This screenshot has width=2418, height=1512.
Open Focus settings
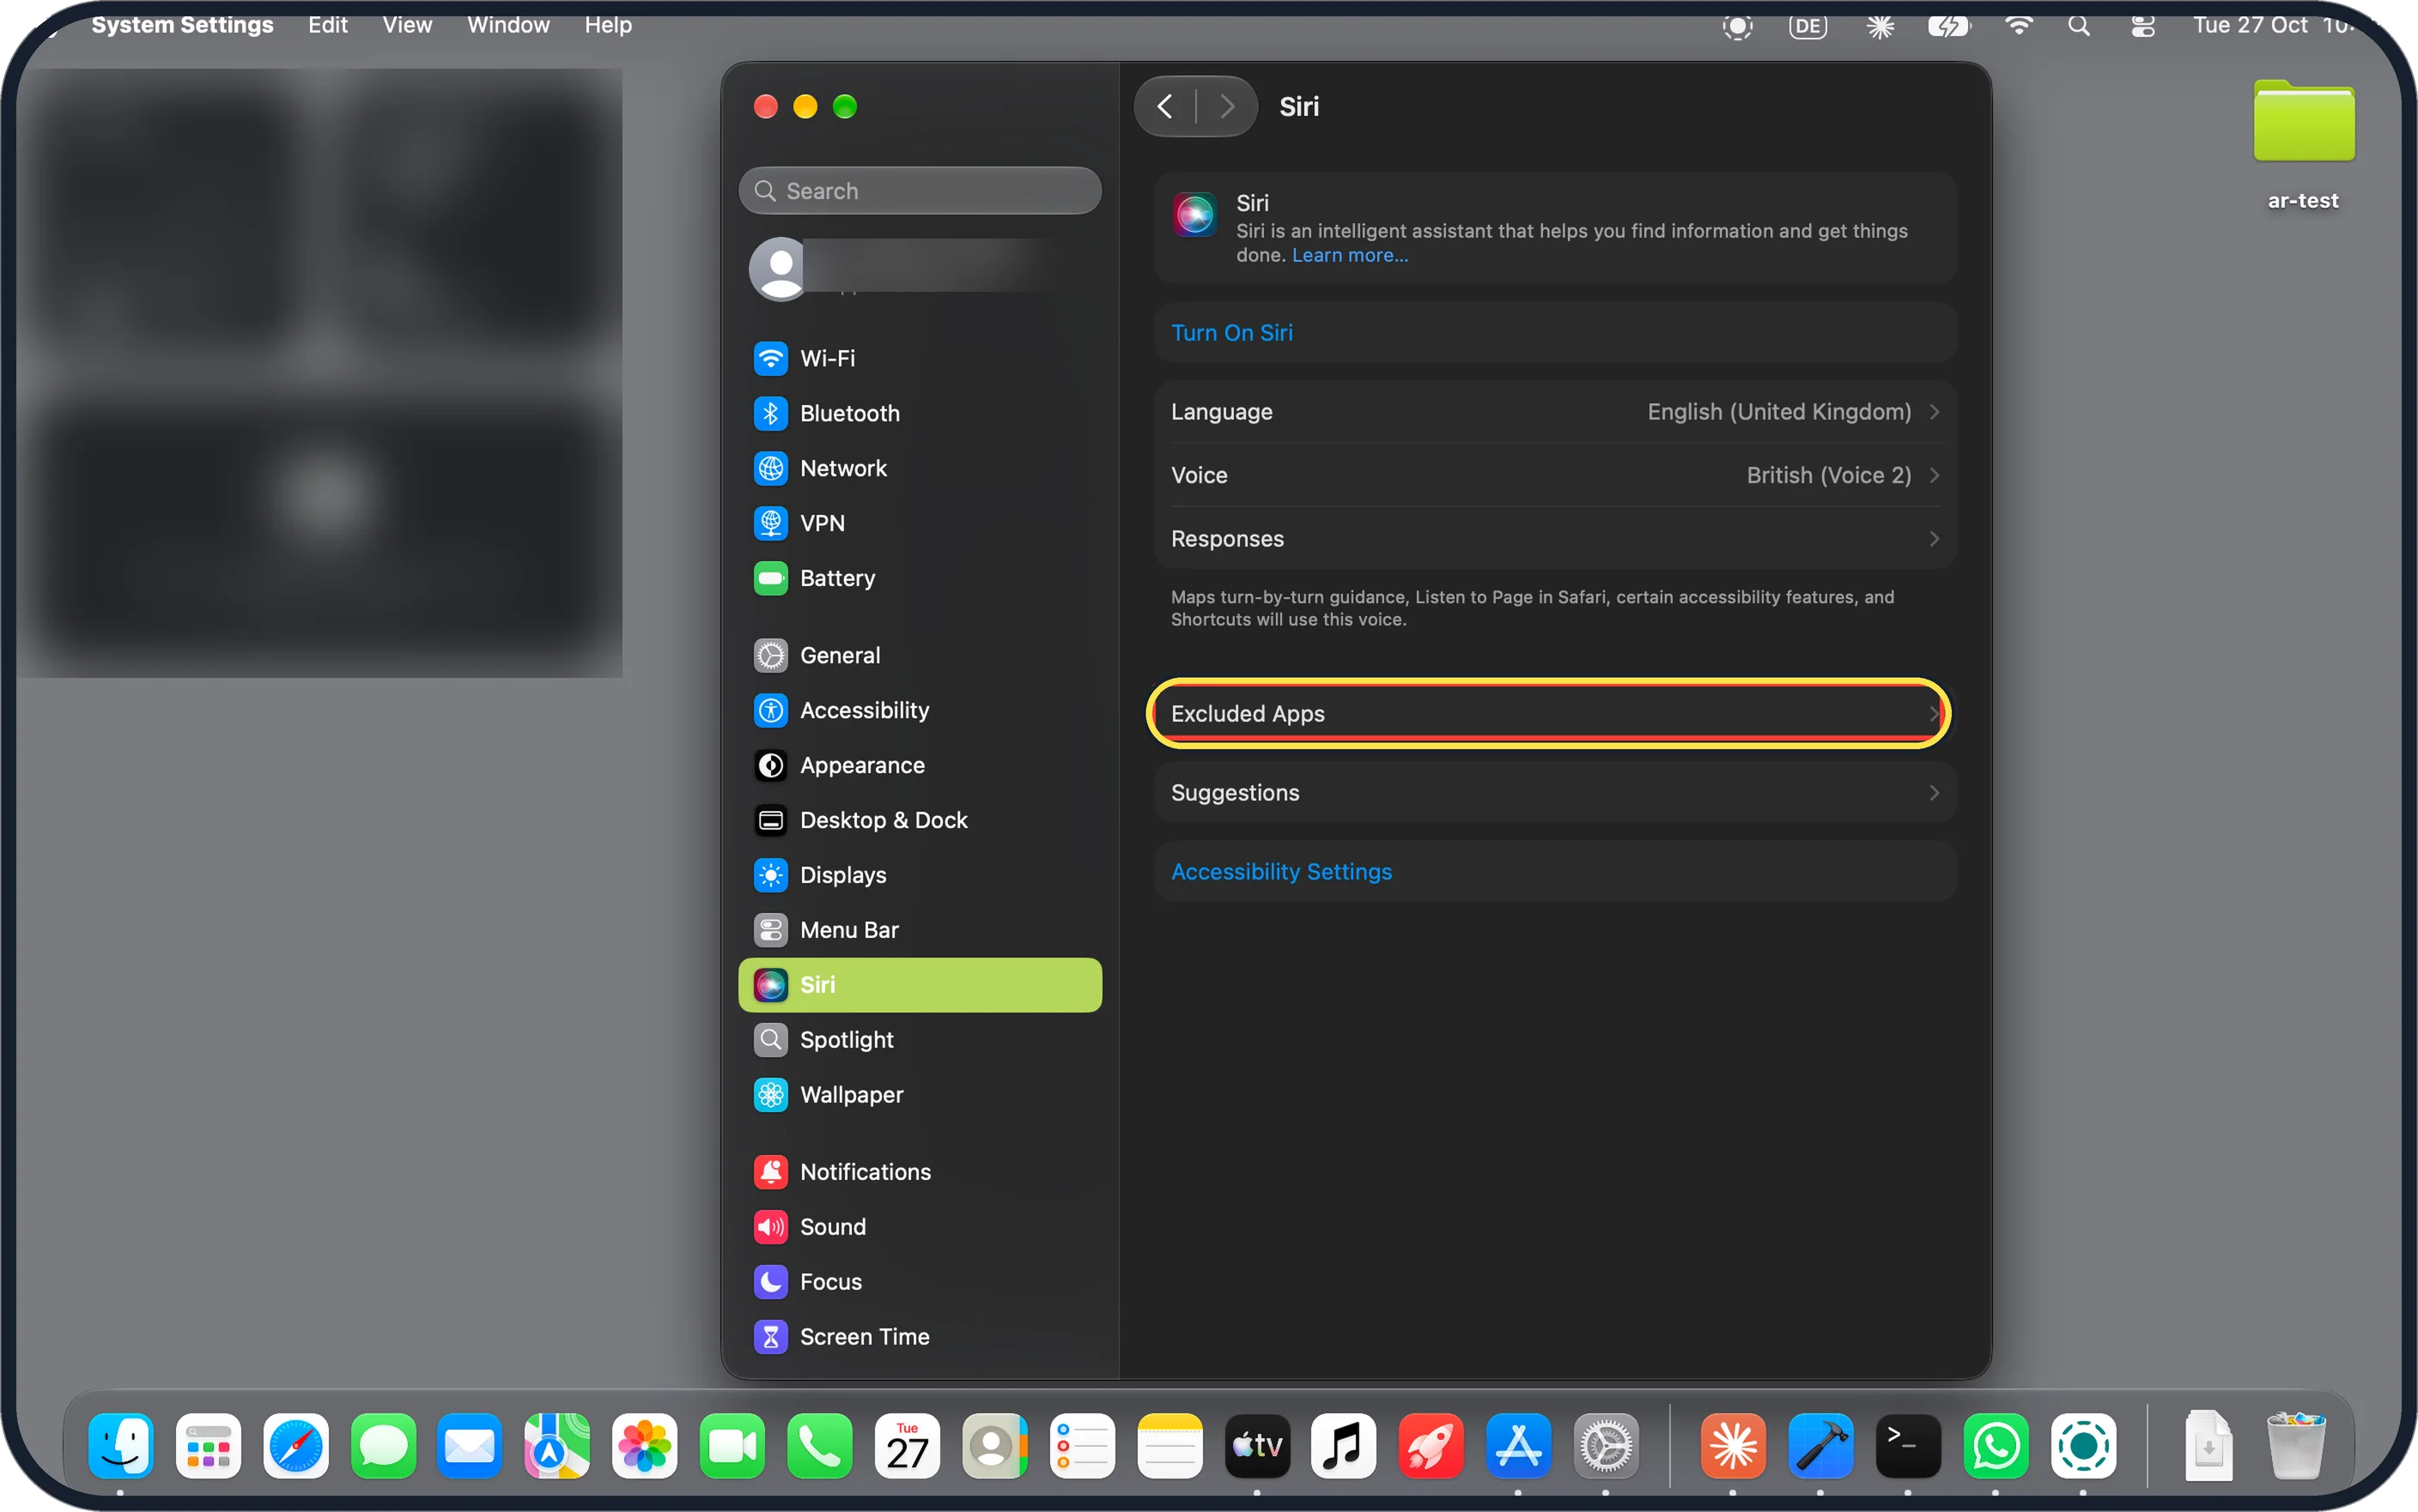[x=920, y=1282]
